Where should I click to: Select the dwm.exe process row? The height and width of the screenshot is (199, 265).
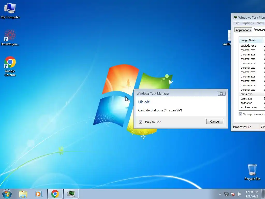point(252,103)
